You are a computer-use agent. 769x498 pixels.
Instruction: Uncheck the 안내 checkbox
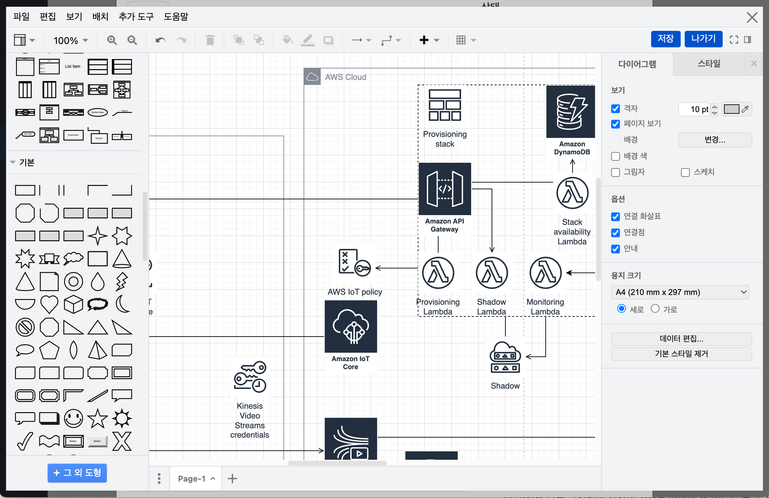(x=616, y=249)
